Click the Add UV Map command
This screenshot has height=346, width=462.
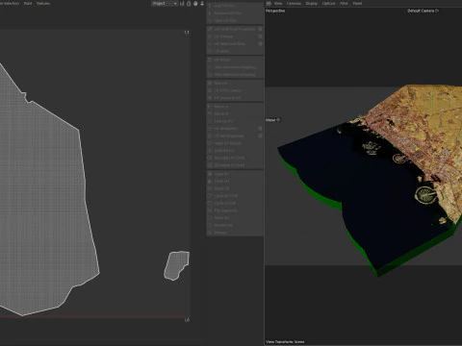(235, 6)
